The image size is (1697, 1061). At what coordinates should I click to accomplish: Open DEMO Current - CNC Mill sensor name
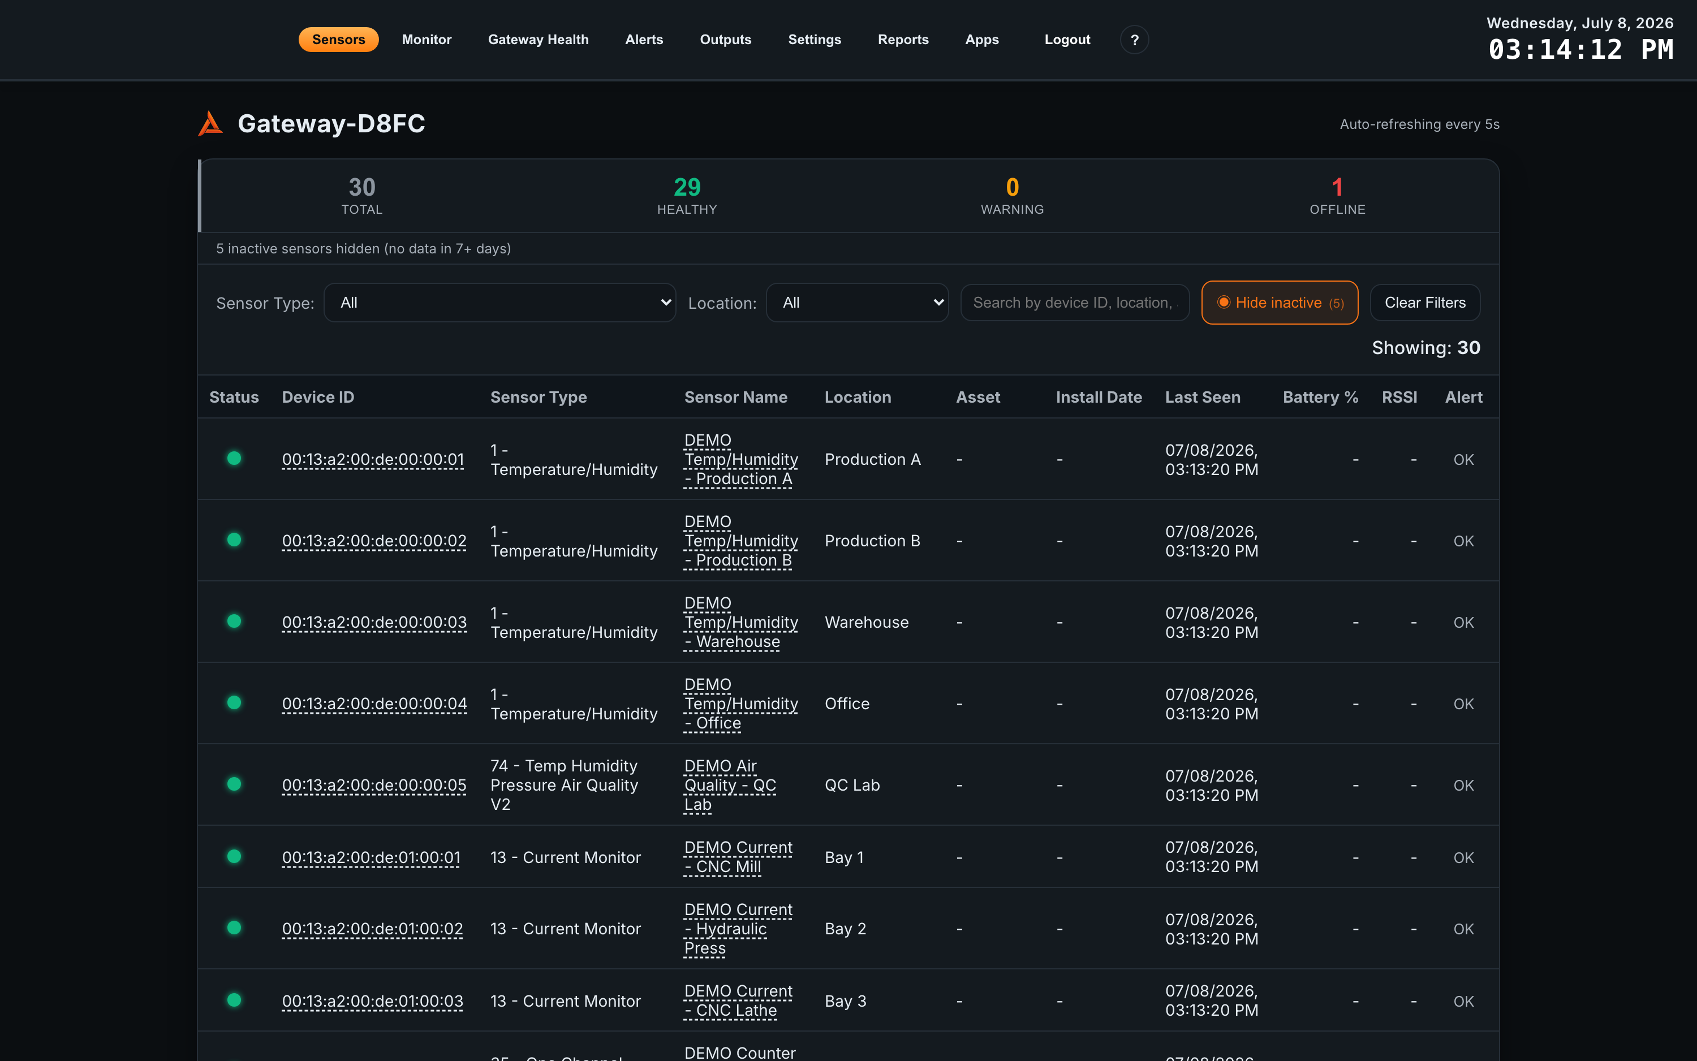(x=738, y=857)
